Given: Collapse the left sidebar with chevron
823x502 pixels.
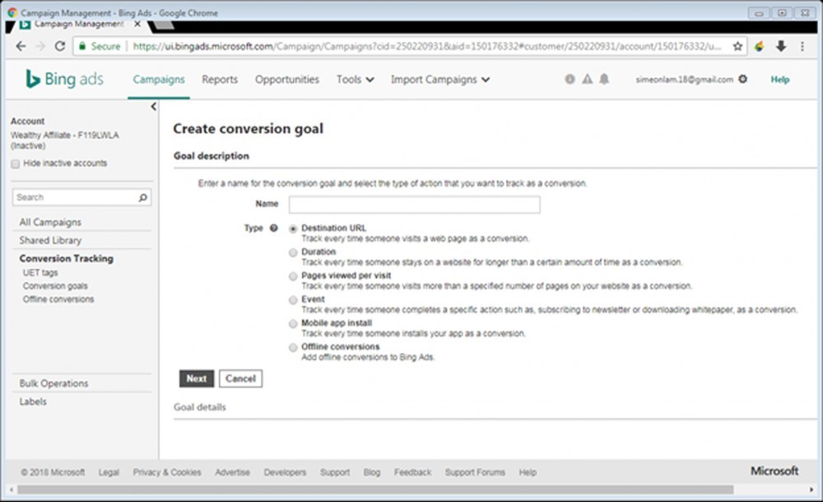Looking at the screenshot, I should (x=153, y=107).
